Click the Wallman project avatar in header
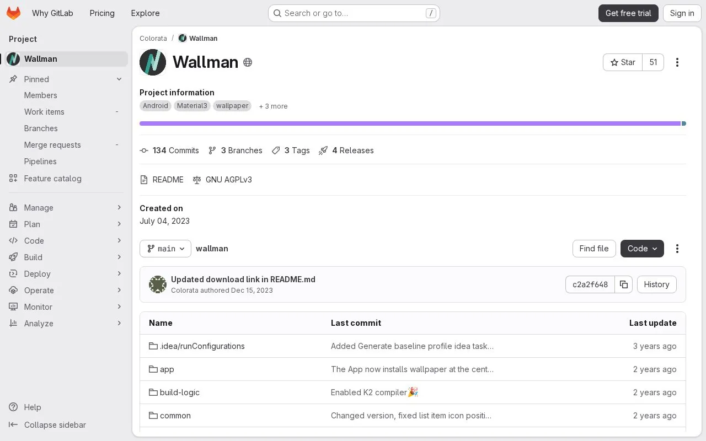The image size is (706, 441). click(x=153, y=62)
